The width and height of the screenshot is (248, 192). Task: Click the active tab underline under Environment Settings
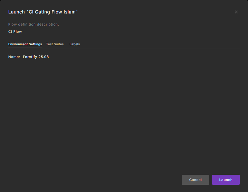[25, 48]
